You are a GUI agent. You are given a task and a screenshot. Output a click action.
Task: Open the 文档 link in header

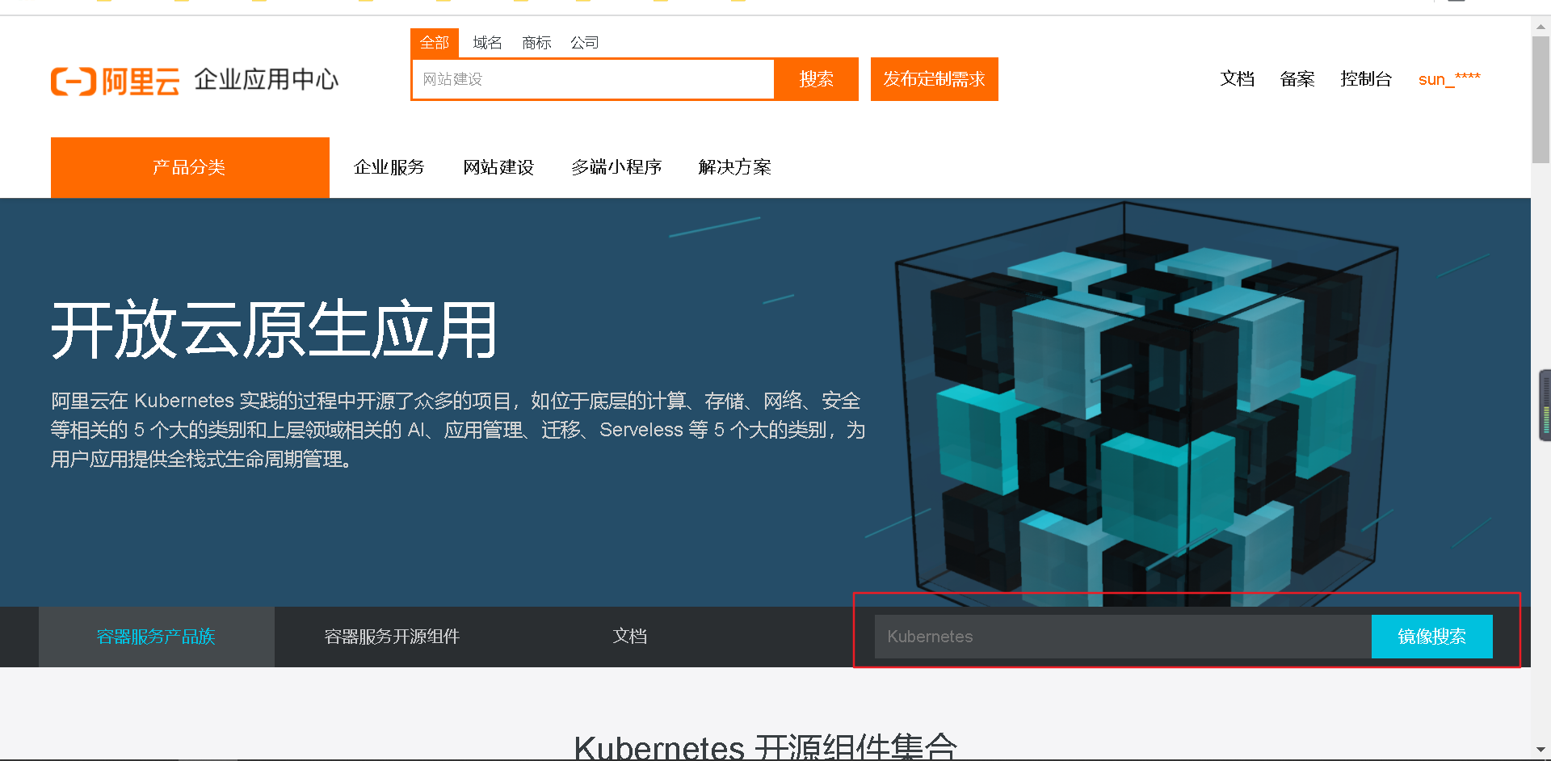(1238, 79)
